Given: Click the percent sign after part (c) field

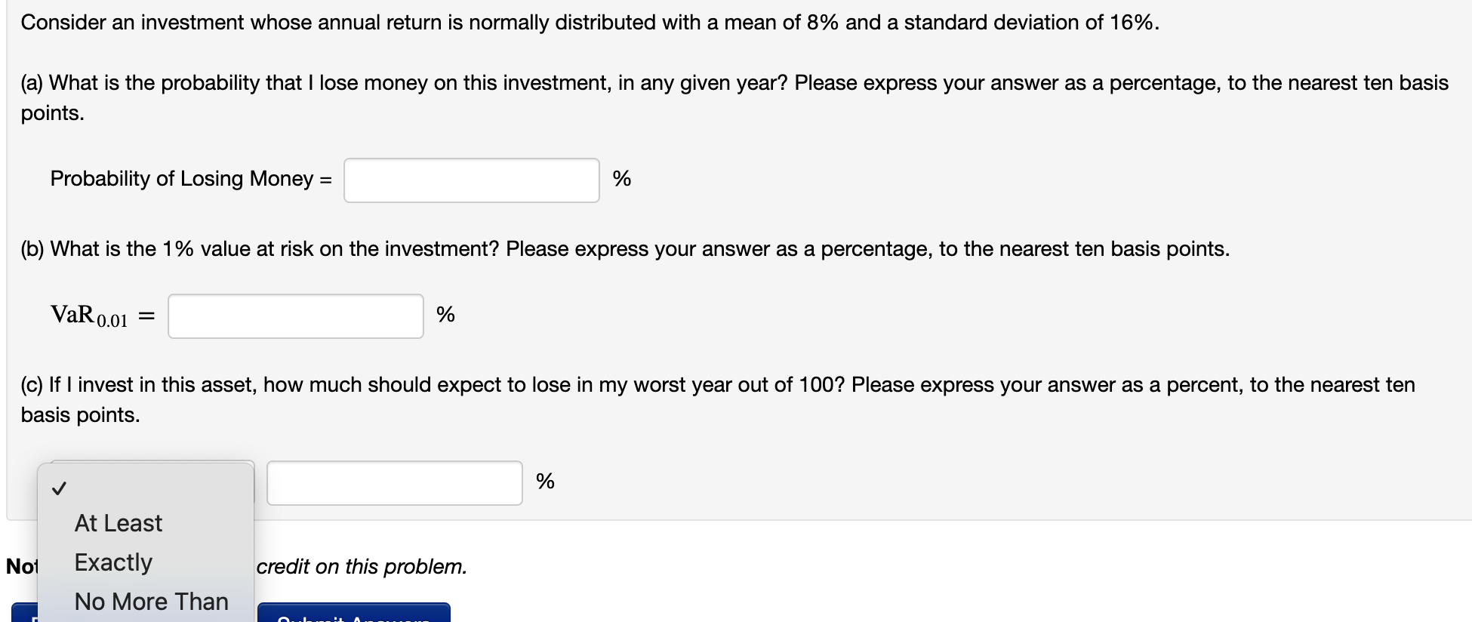Looking at the screenshot, I should pyautogui.click(x=544, y=482).
